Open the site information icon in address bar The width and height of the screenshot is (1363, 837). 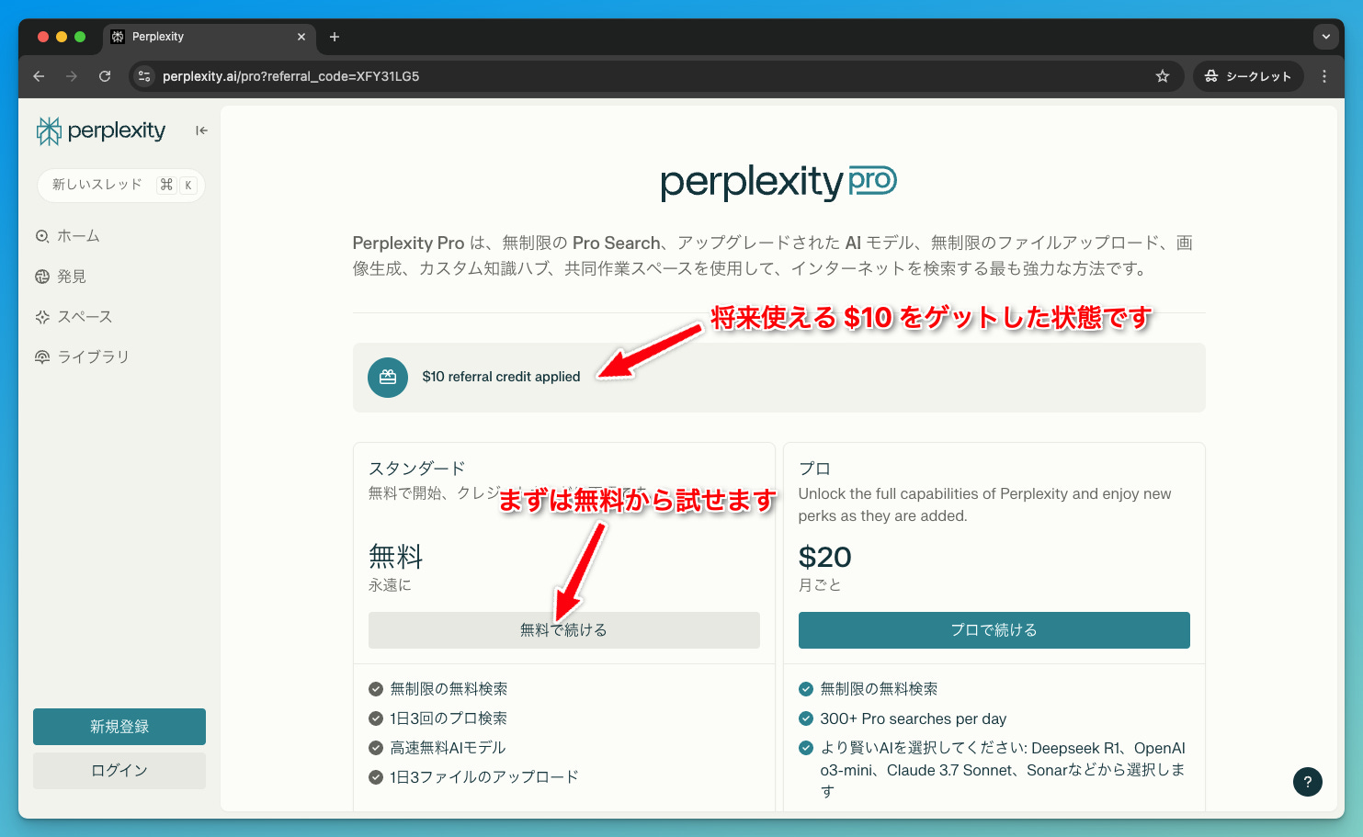[144, 76]
